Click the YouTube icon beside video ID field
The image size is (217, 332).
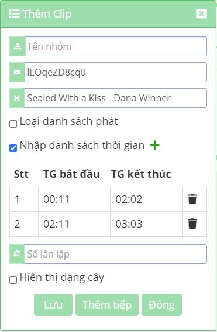click(17, 72)
